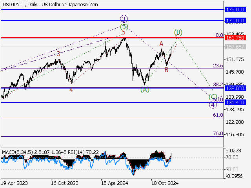This screenshot has height=188, width=251.
Task: Click the 76.0 Fibonacci level label
Action: [x=218, y=134]
